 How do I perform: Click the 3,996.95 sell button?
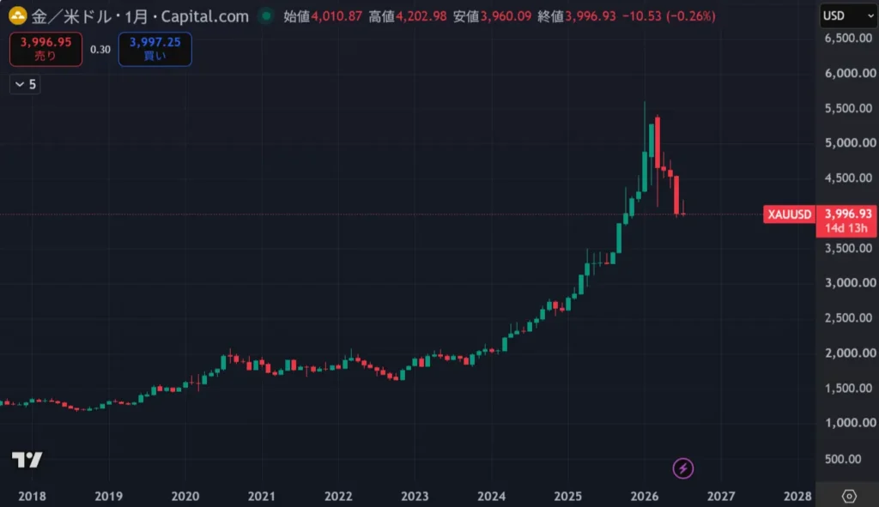coord(46,49)
